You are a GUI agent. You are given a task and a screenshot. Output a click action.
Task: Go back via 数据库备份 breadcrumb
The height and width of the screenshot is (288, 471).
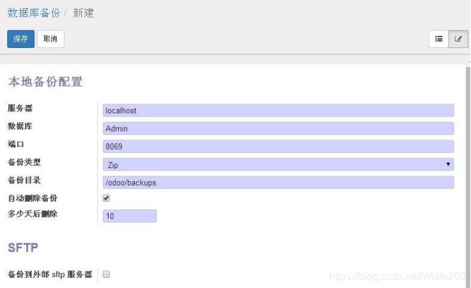[x=33, y=13]
